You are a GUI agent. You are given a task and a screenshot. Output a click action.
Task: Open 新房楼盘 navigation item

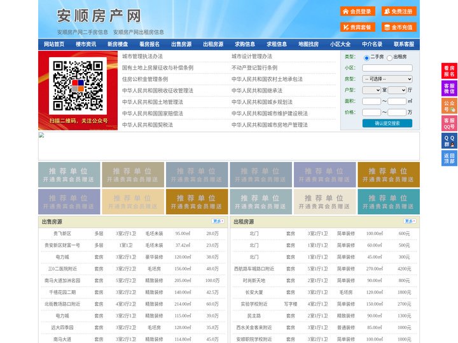pyautogui.click(x=118, y=44)
